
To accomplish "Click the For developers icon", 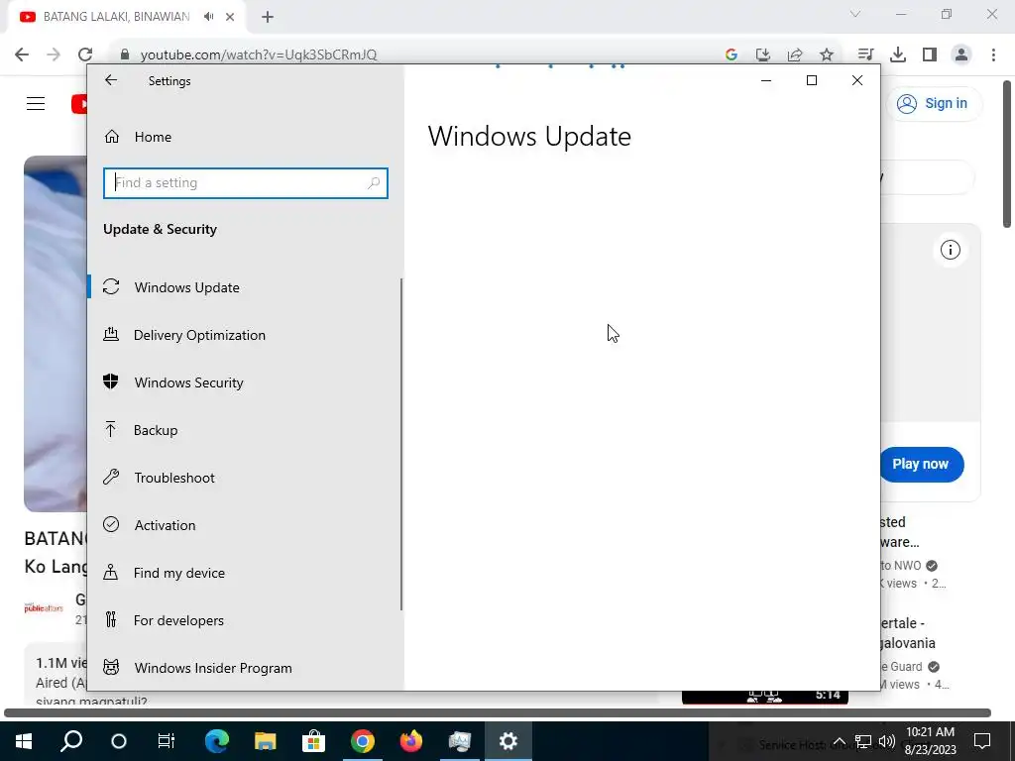I will pos(111,619).
